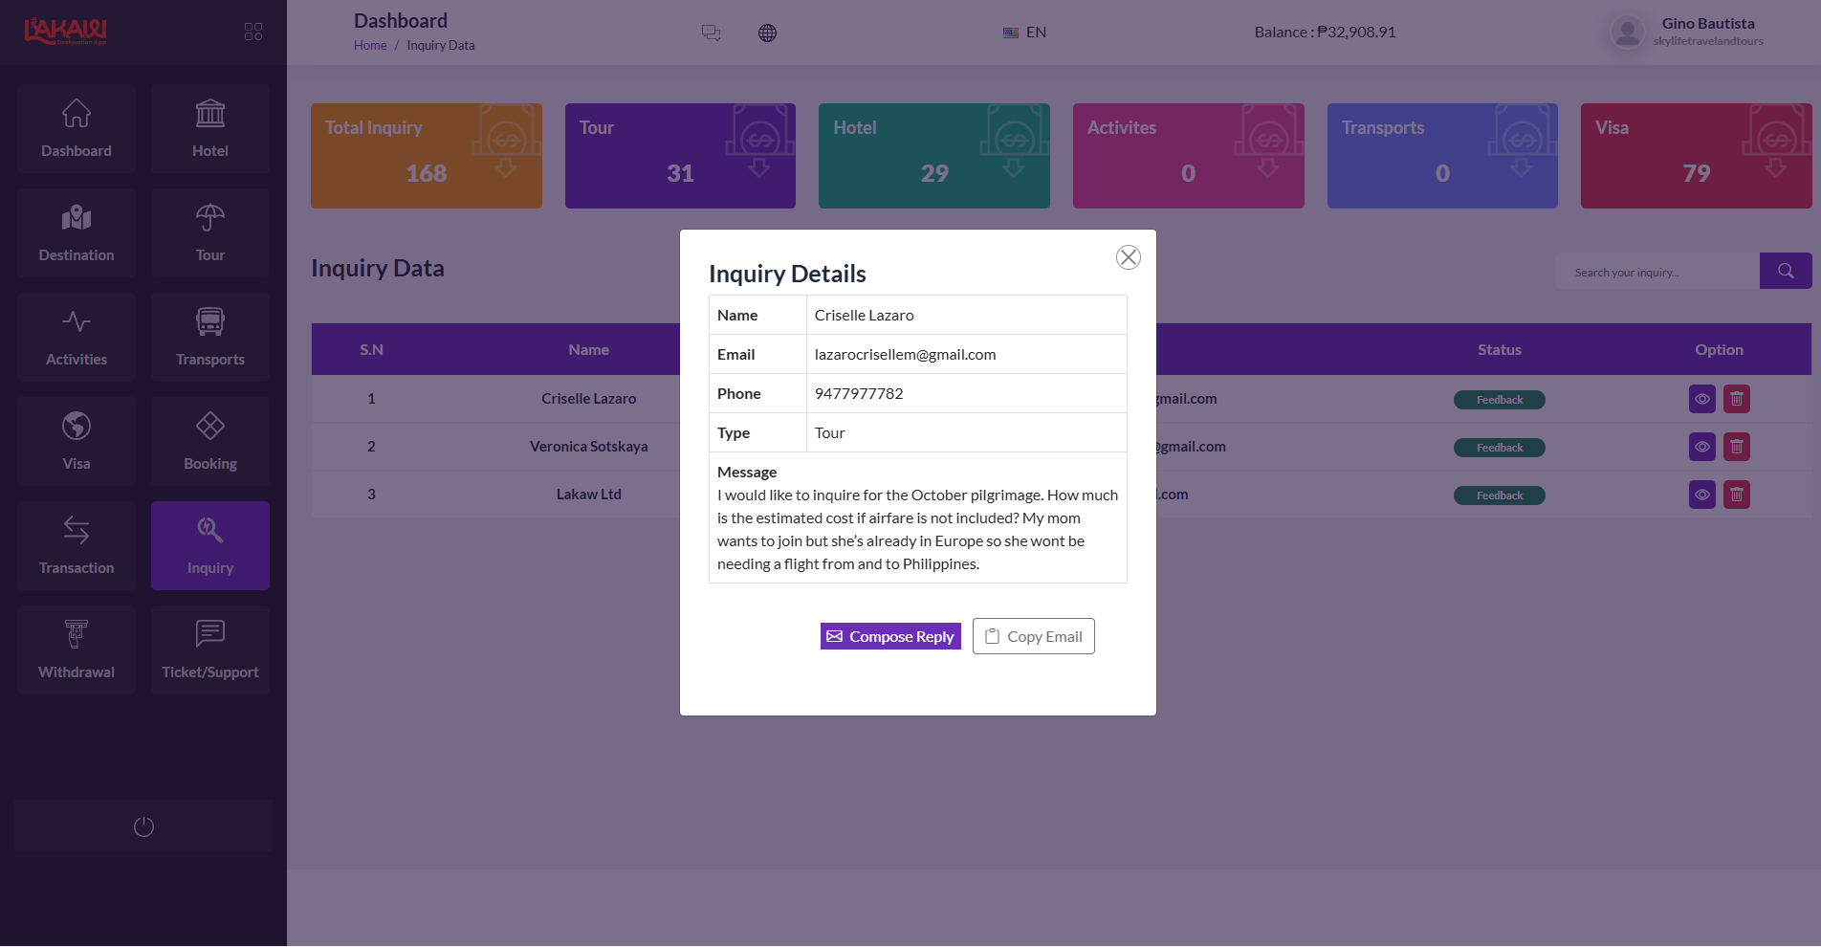This screenshot has height=947, width=1821.
Task: Click the lazarocrisellem@gmail.com email value
Action: coord(906,354)
